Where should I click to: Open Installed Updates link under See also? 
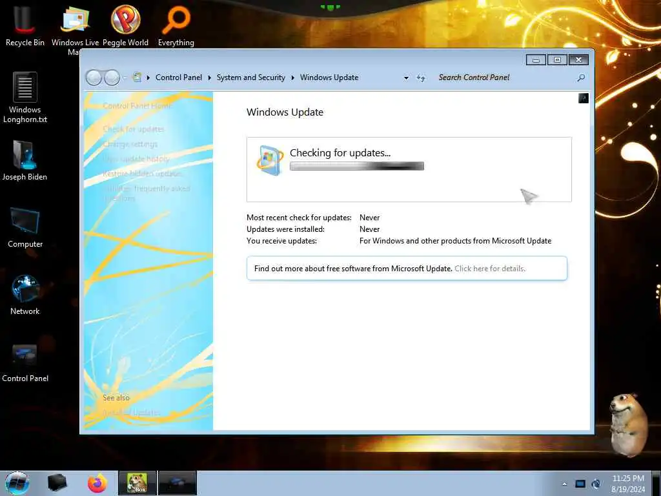click(132, 413)
